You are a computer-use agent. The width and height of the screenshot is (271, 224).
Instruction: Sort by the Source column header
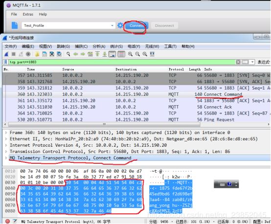pos(68,69)
